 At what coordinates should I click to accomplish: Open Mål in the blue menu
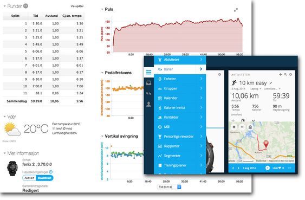click(180, 127)
